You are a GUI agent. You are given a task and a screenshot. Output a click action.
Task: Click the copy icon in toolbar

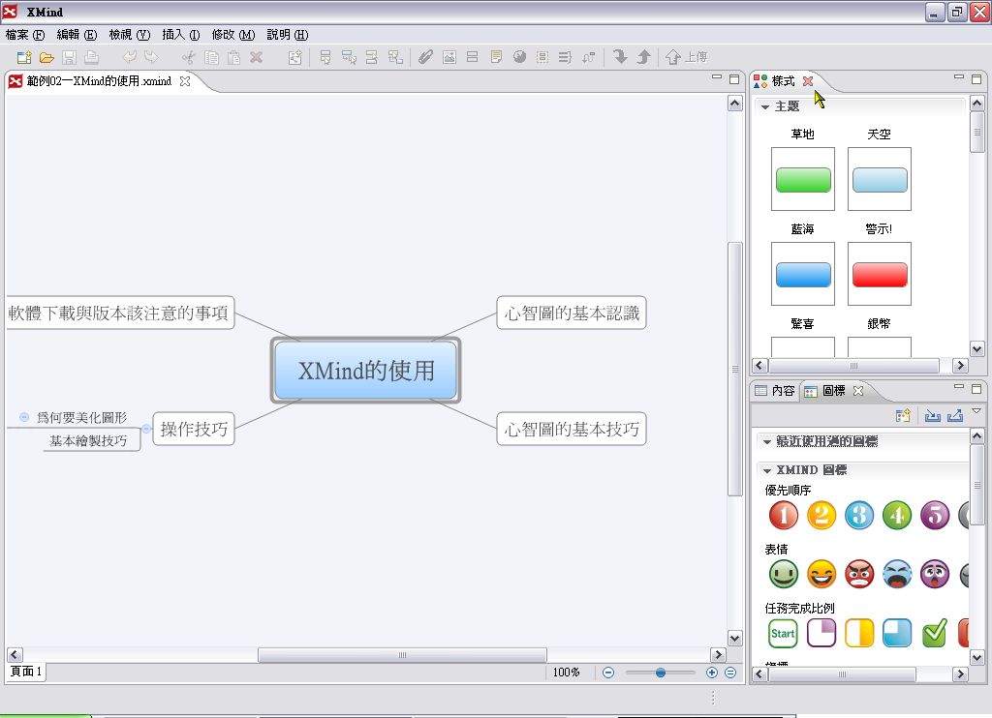pyautogui.click(x=211, y=57)
